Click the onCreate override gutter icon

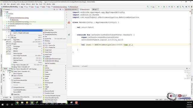tap(69, 35)
